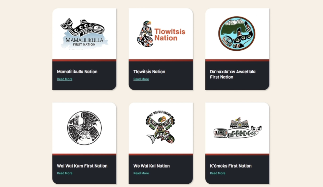Follow Read More under Mamalilikulla Nation
The image size is (323, 187).
point(65,79)
